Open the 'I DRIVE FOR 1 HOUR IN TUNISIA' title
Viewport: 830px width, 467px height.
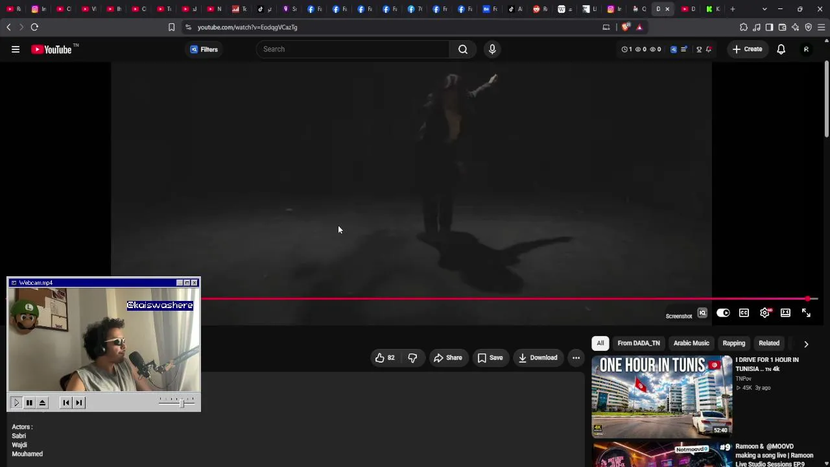point(767,365)
